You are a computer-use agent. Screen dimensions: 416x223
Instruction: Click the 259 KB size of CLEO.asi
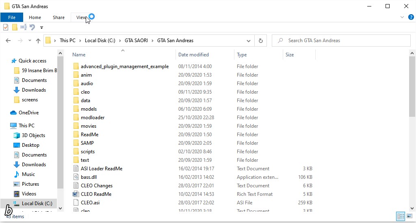pos(305,203)
